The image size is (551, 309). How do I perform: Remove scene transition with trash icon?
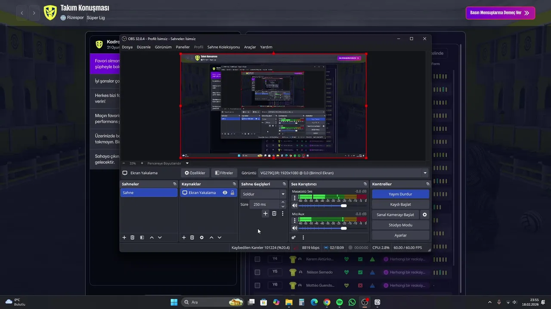pos(274,213)
